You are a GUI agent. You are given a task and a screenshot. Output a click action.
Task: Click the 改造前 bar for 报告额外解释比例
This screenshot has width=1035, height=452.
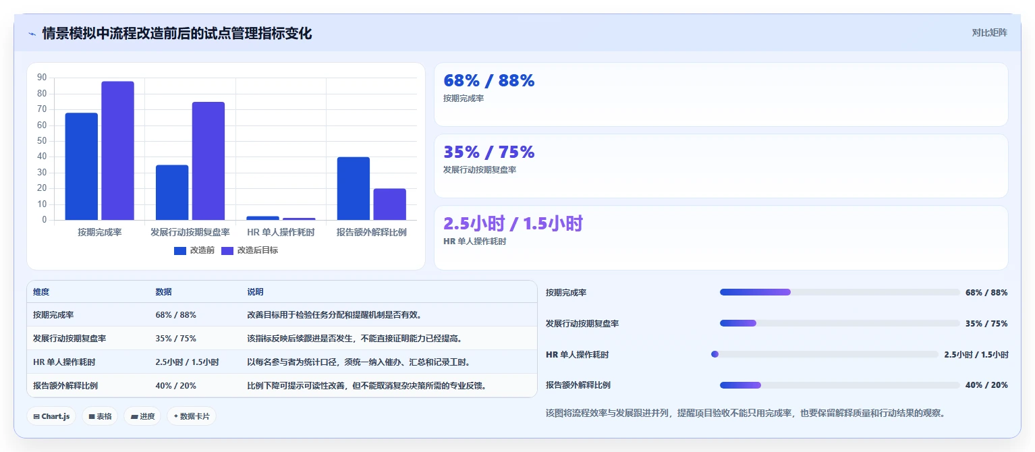354,188
